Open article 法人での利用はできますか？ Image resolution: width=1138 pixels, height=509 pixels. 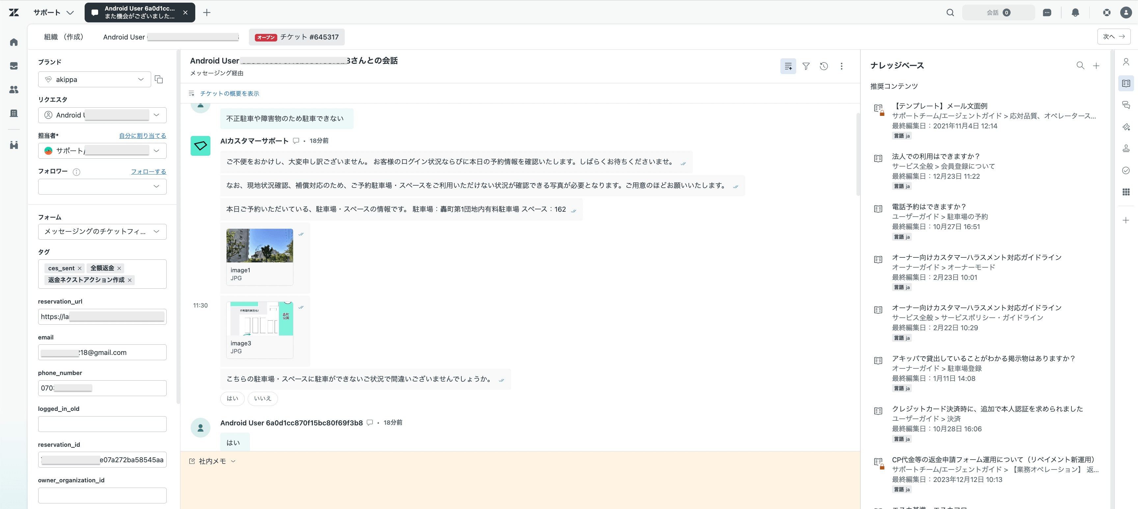(936, 156)
